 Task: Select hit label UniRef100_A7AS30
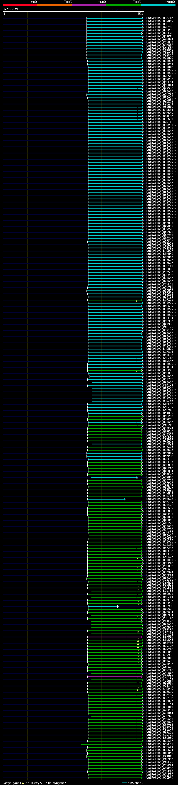[159, 508]
